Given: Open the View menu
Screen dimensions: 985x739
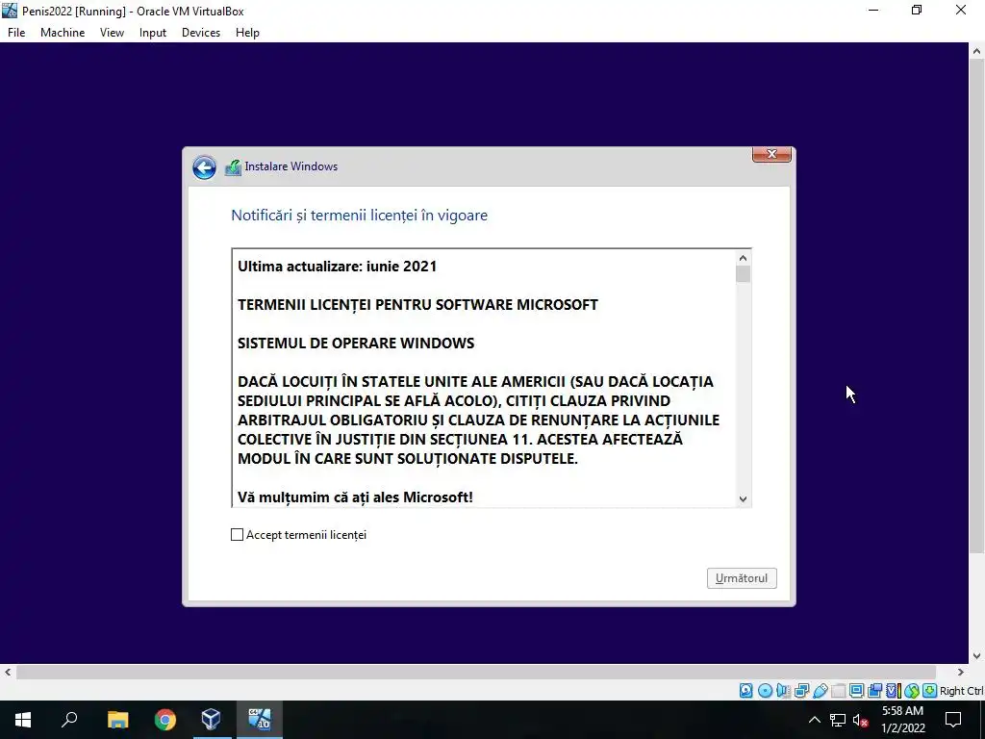Looking at the screenshot, I should pyautogui.click(x=112, y=33).
